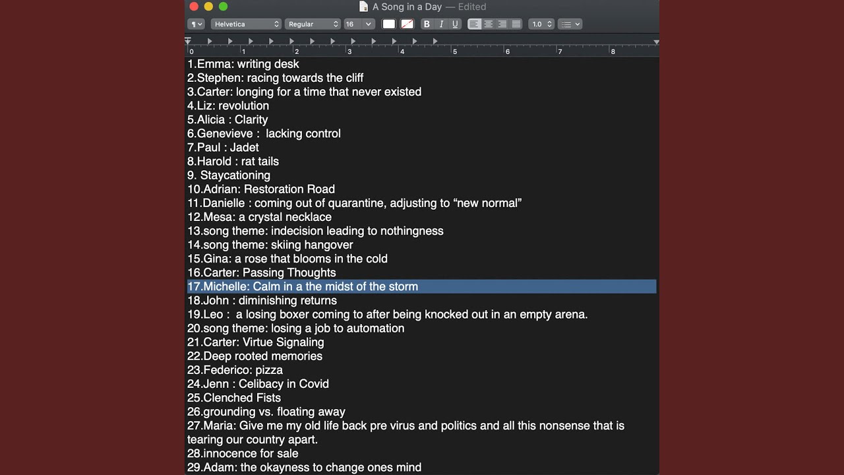This screenshot has width=844, height=475.
Task: Toggle italic formatting
Action: 441,24
